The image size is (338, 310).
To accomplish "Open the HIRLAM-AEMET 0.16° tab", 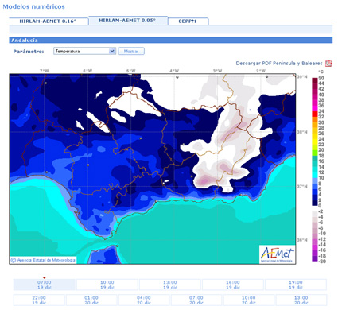I will [x=49, y=21].
